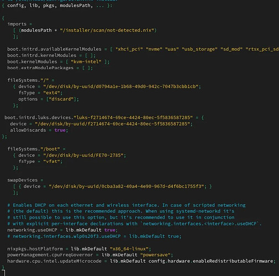This screenshot has height=276, width=279.
Task: Click the fileSystems."/boot" entry
Action: (34, 149)
